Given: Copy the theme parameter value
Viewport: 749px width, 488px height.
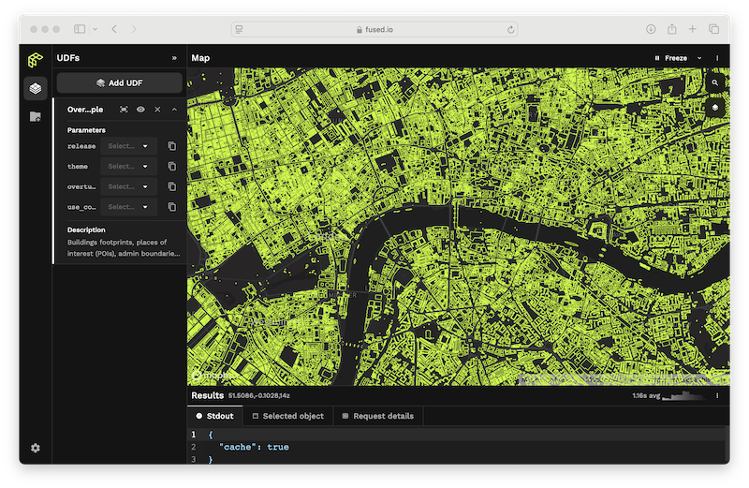Looking at the screenshot, I should coord(172,167).
